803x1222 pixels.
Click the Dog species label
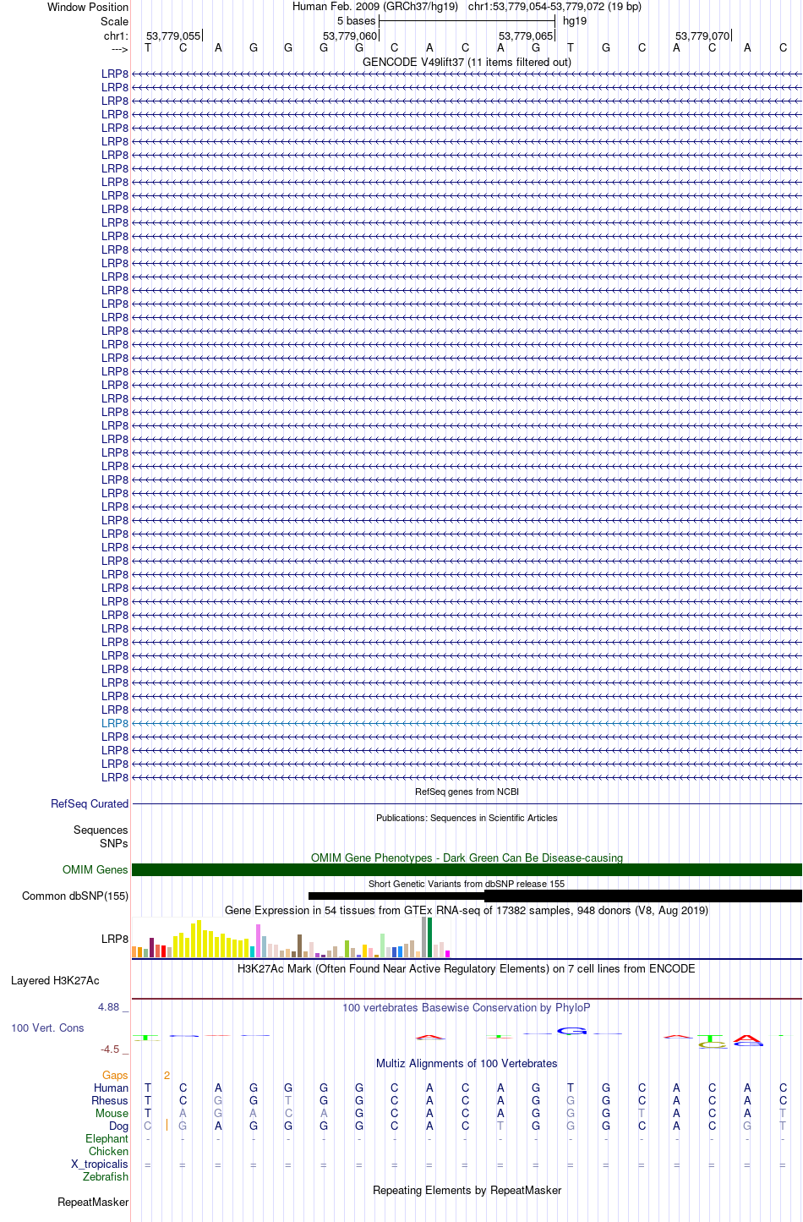[119, 1126]
